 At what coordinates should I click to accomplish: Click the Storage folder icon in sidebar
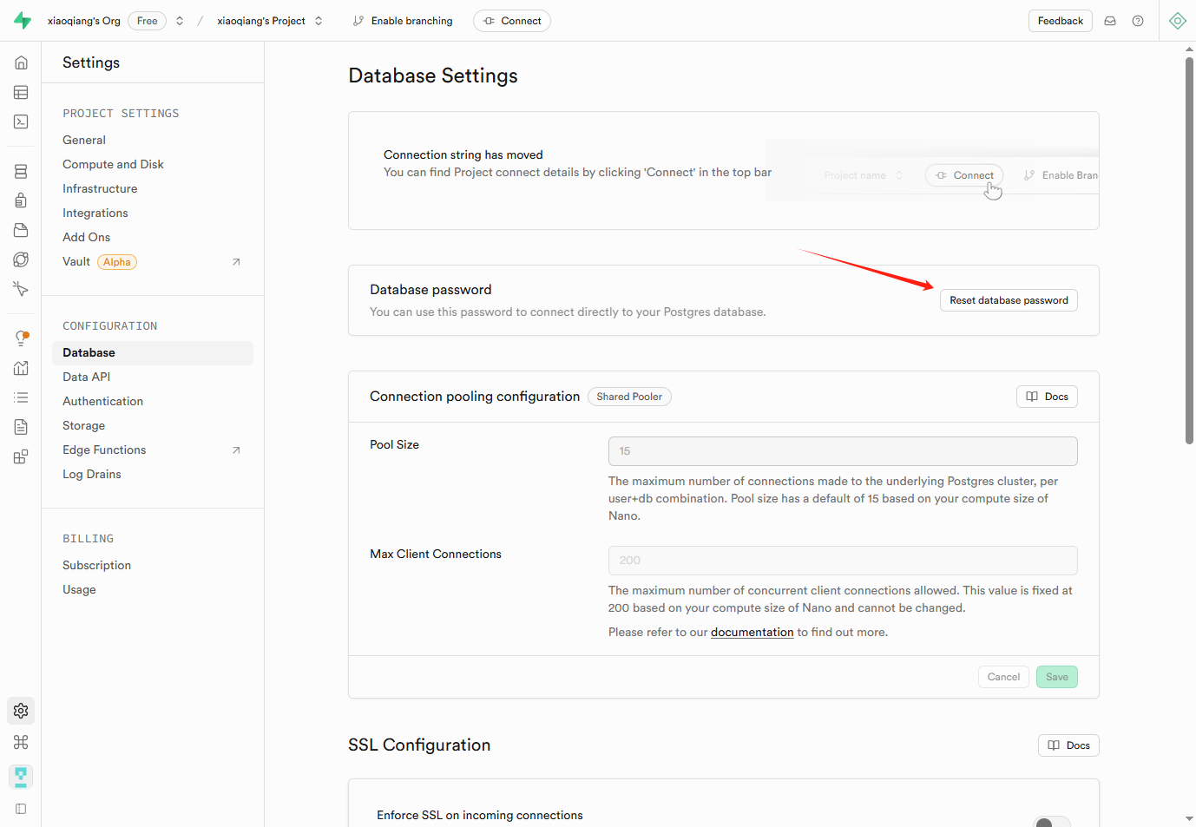(21, 230)
